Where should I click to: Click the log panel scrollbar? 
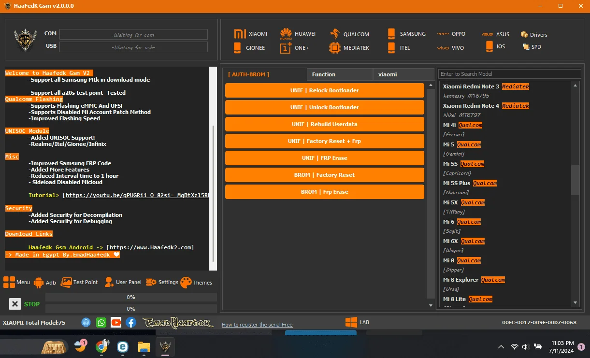click(213, 168)
